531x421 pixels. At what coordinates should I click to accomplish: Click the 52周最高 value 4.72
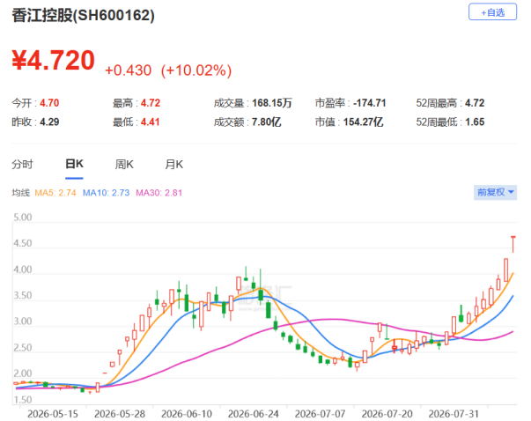coord(475,103)
